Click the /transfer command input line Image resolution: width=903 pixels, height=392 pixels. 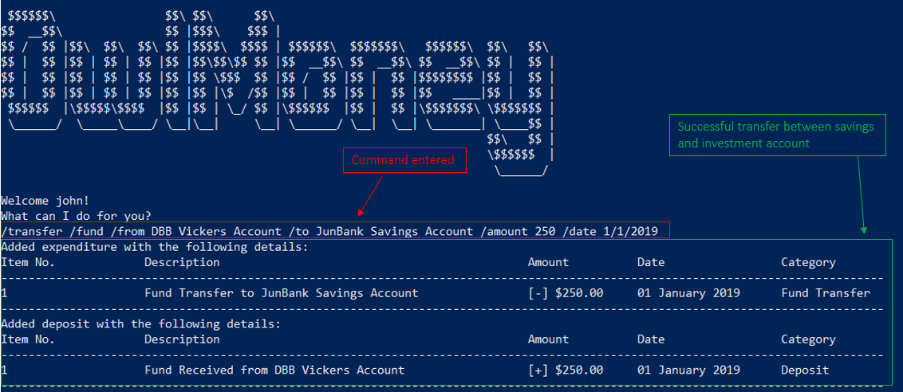tap(329, 231)
